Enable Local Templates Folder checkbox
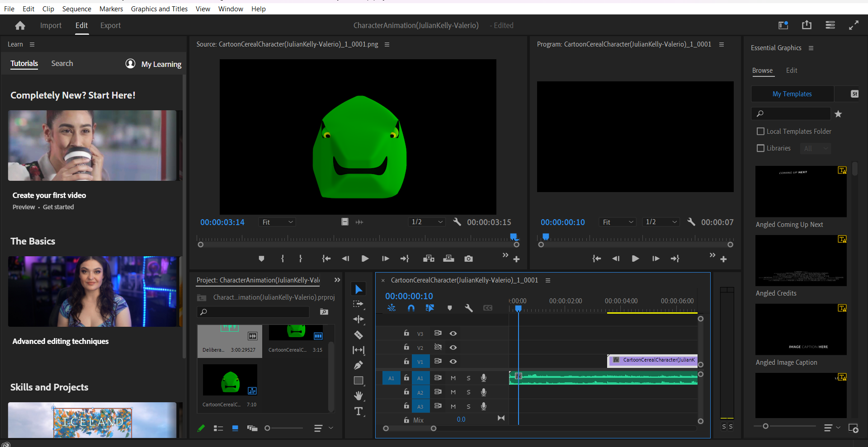Image resolution: width=868 pixels, height=447 pixels. [760, 132]
